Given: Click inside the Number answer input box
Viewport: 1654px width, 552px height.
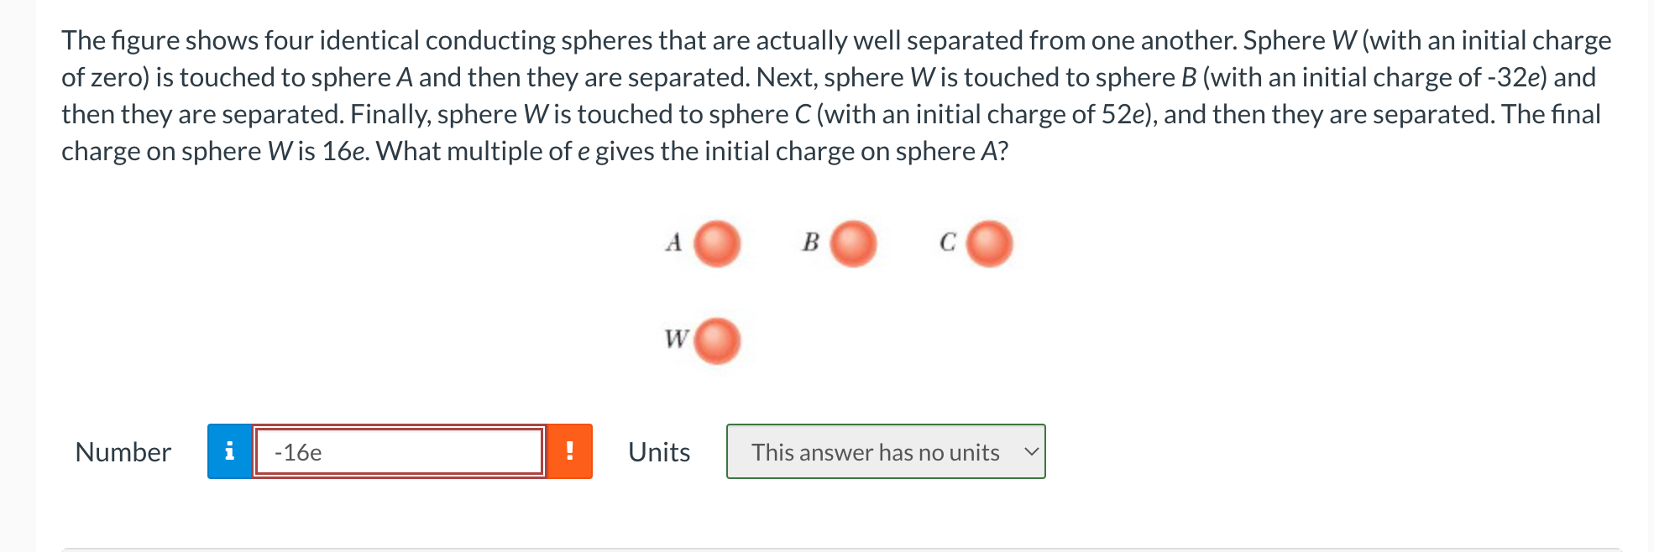Looking at the screenshot, I should point(395,453).
